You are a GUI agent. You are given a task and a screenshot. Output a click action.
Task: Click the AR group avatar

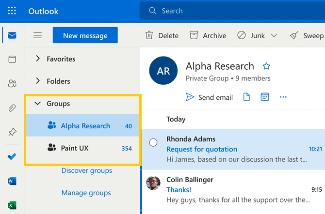[x=163, y=71]
